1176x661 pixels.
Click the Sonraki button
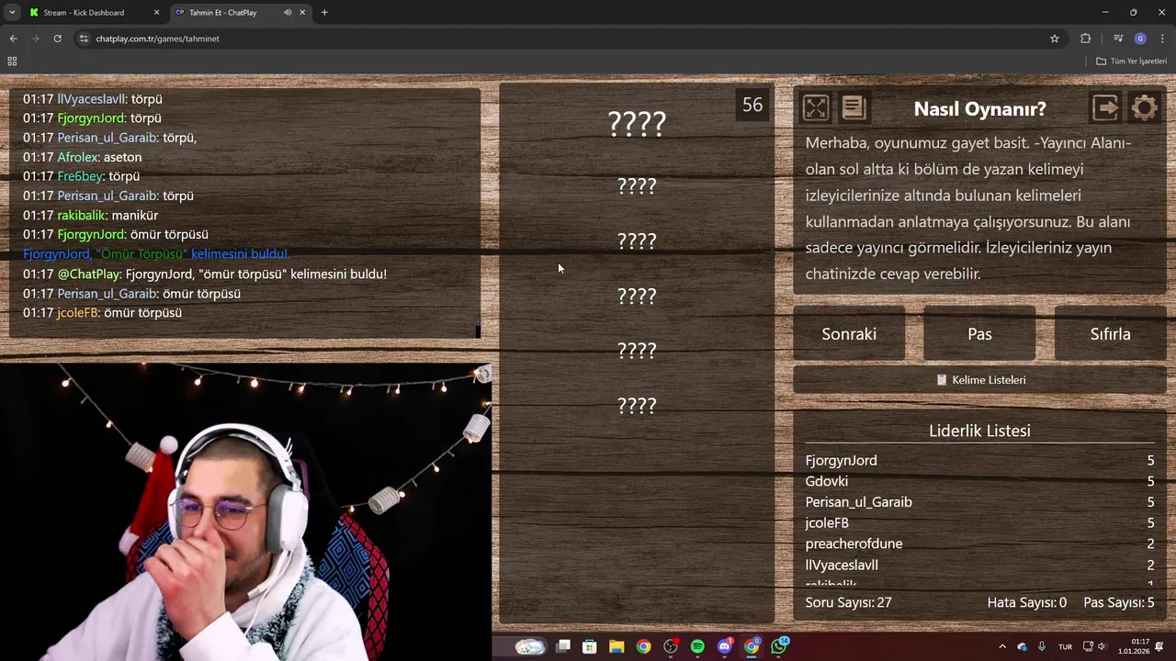[849, 334]
